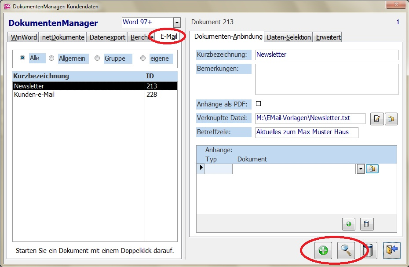Select the Alle radio button
Image resolution: width=409 pixels, height=267 pixels.
coord(22,58)
